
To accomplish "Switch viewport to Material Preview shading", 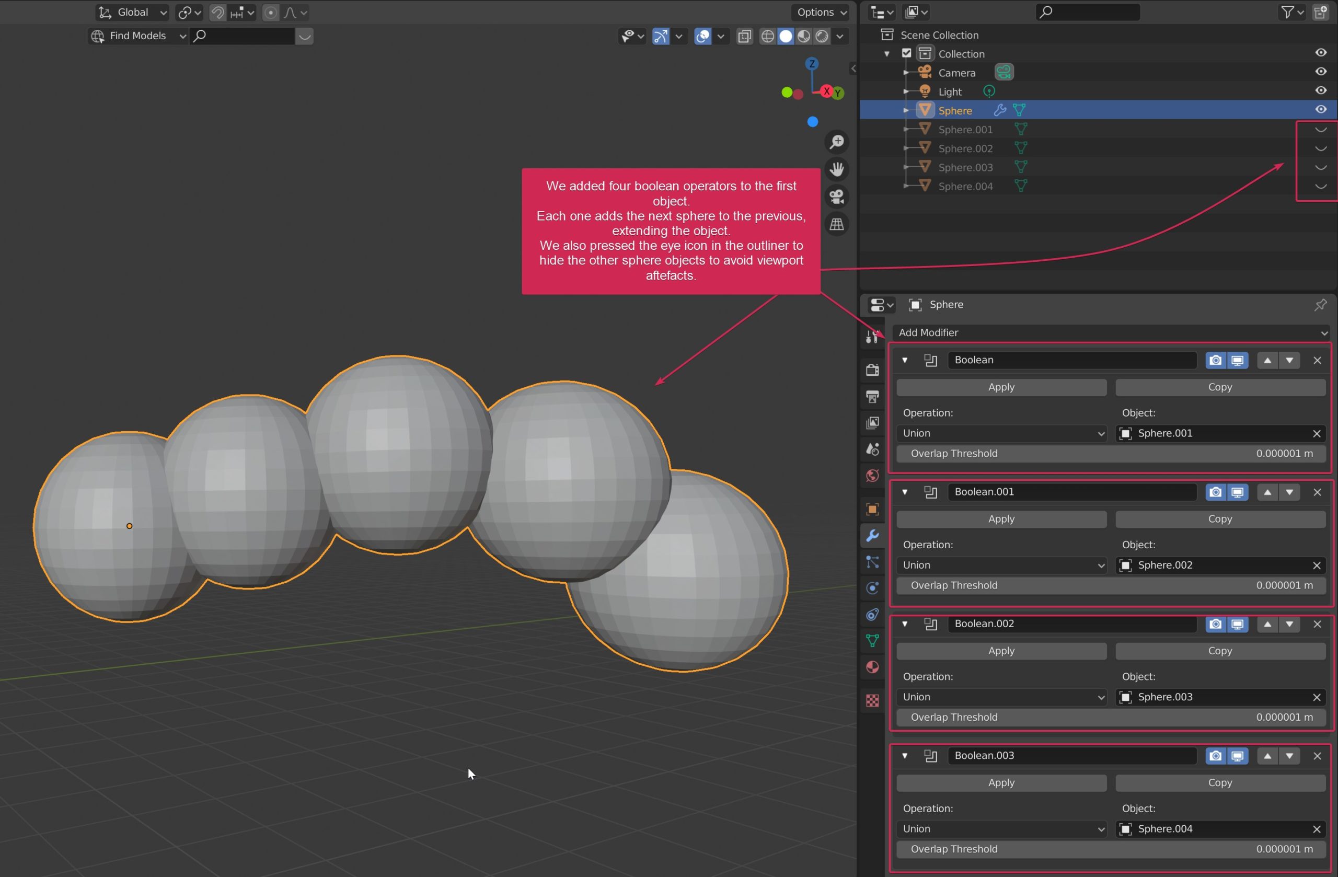I will pos(803,36).
